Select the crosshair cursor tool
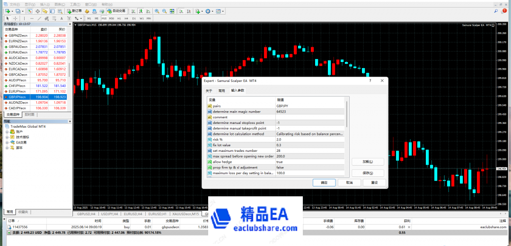This screenshot has width=511, height=246. (16, 18)
